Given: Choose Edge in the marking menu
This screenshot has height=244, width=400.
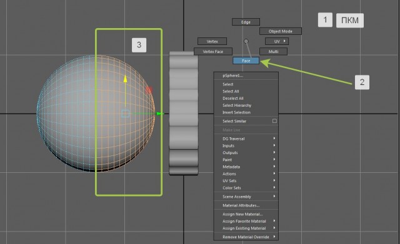Looking at the screenshot, I should coord(246,22).
